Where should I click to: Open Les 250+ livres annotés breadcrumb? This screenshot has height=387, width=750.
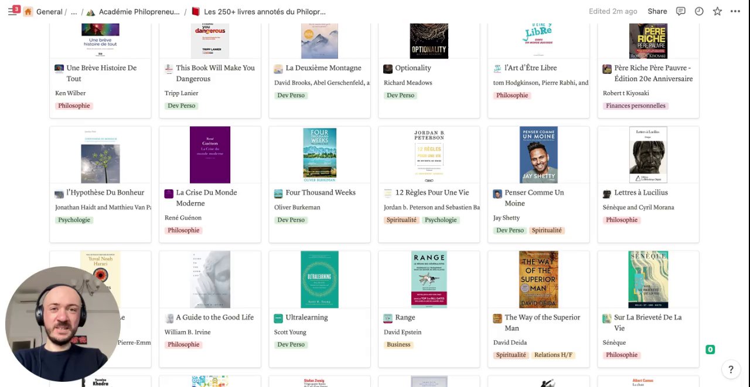click(x=258, y=12)
